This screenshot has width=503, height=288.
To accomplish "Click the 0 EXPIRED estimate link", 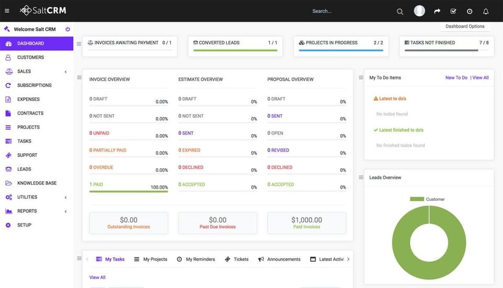I will tap(189, 150).
